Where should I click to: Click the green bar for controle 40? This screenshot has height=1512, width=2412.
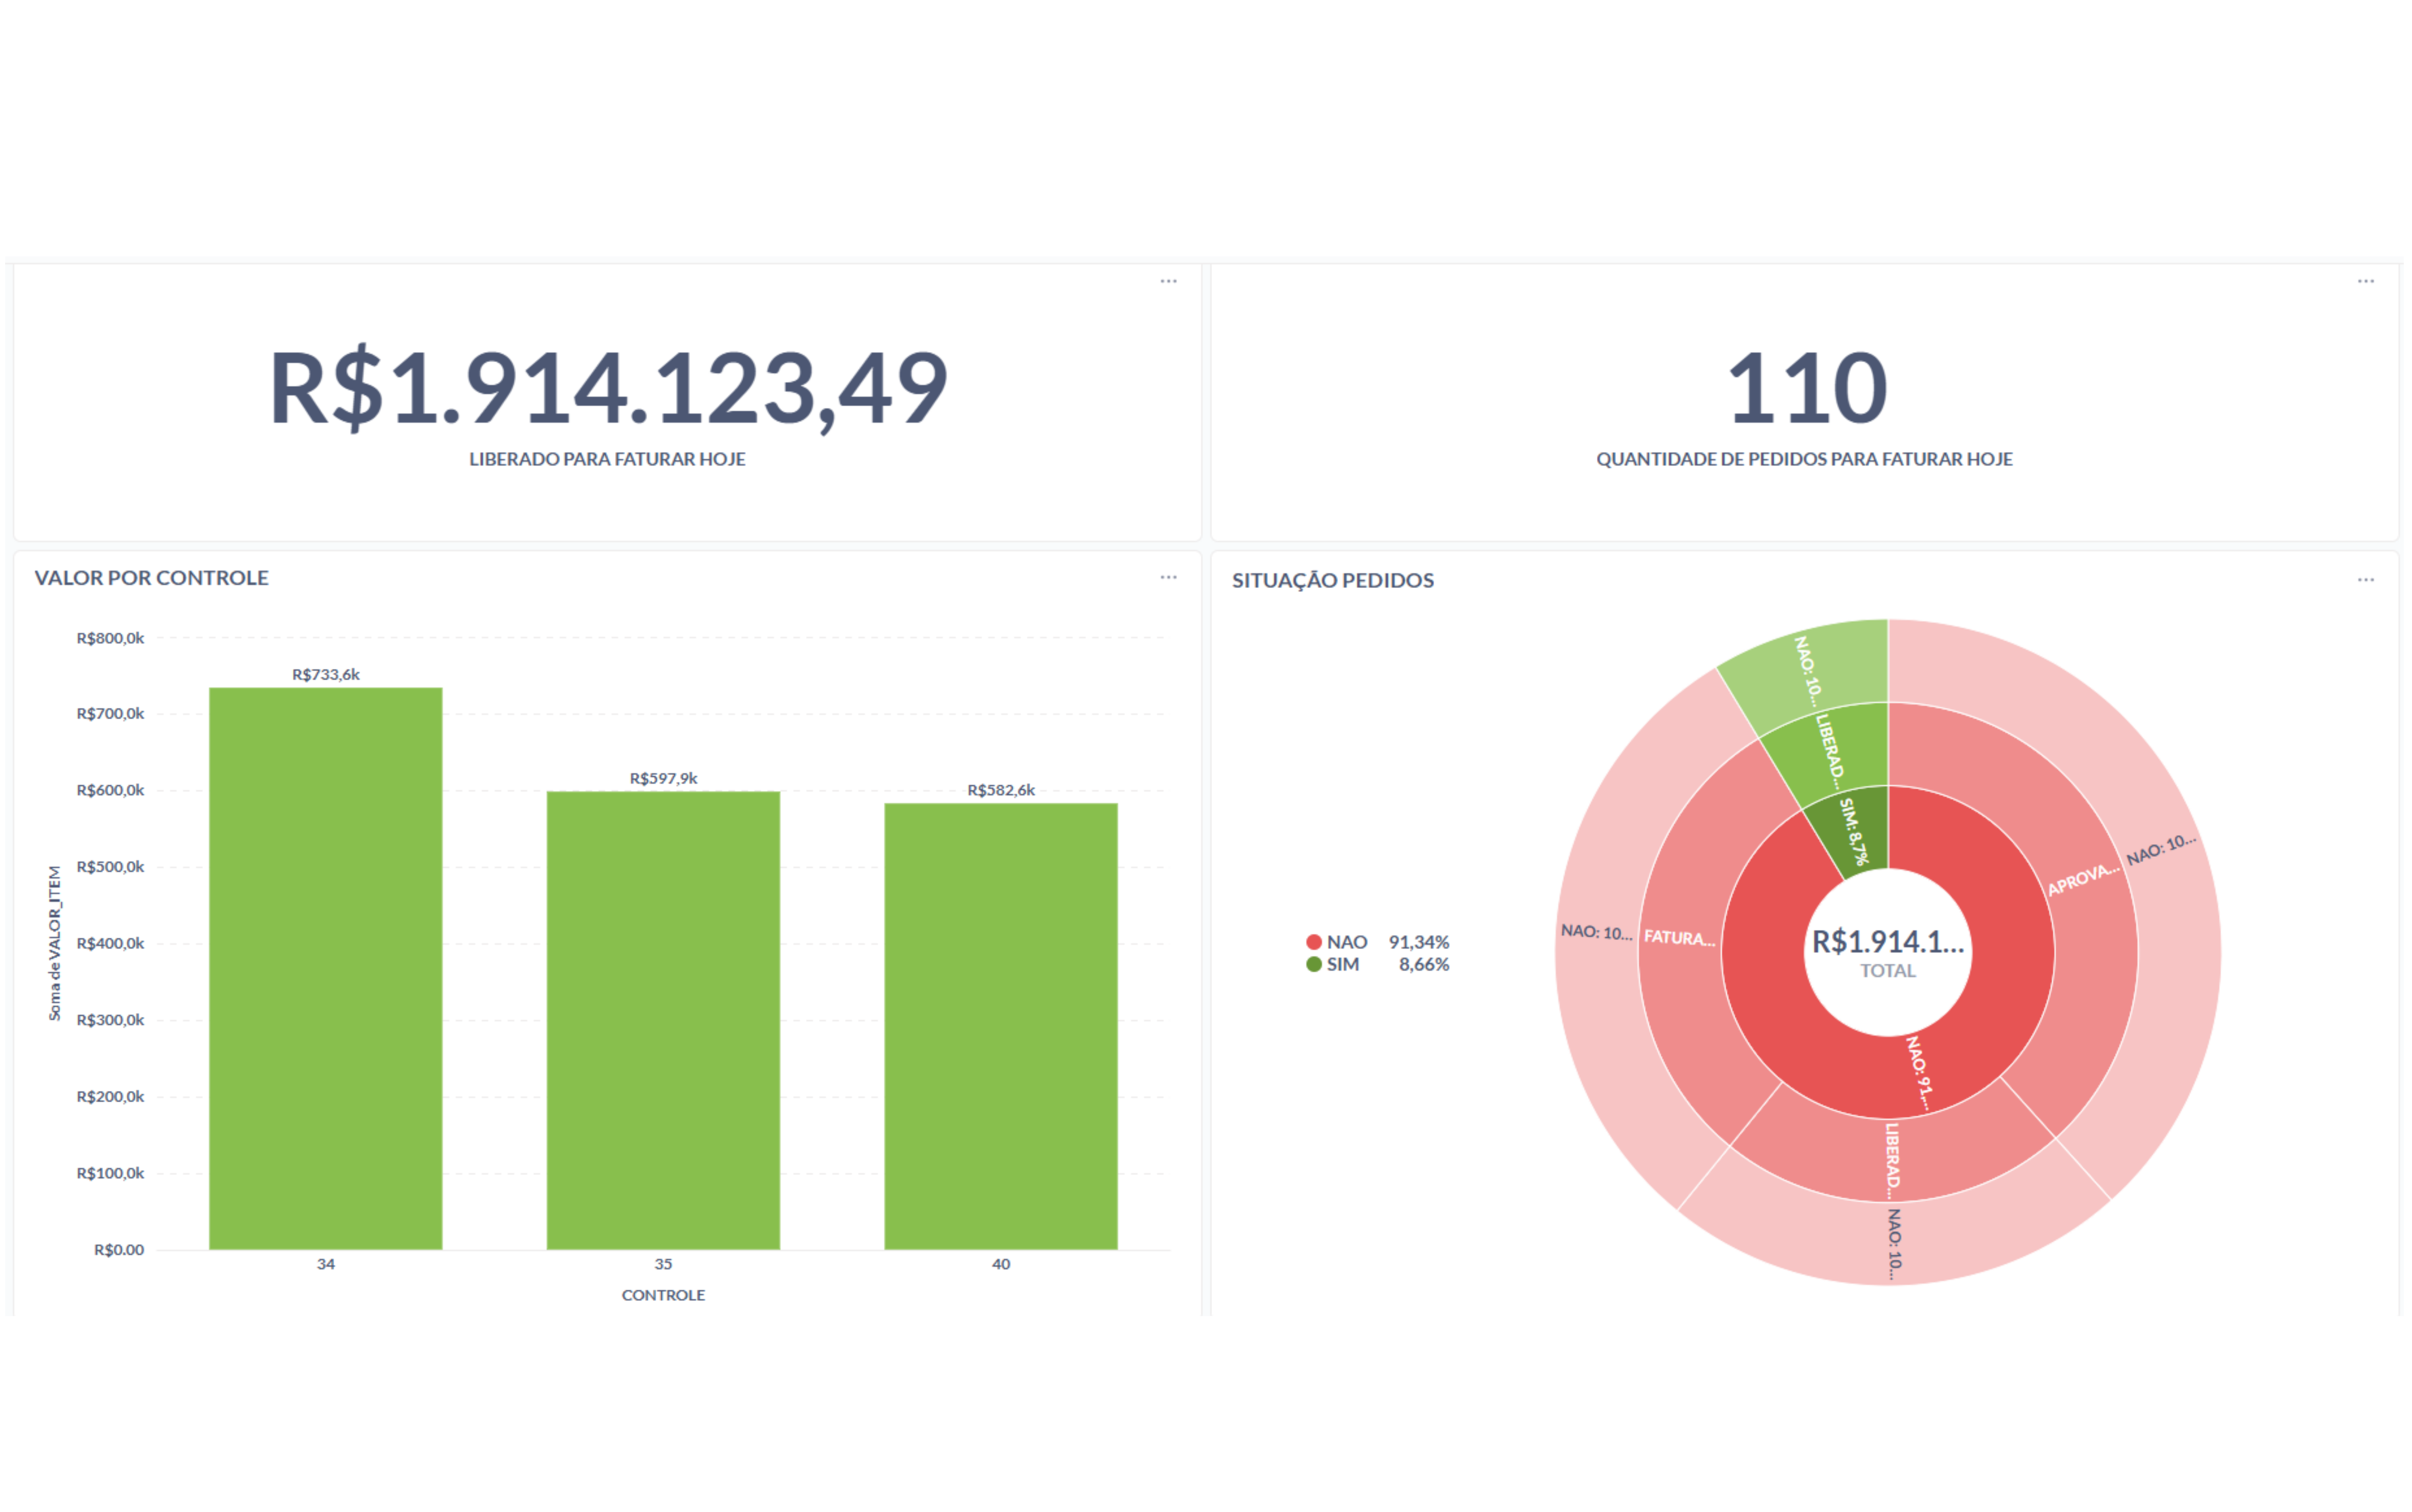tap(1001, 1026)
